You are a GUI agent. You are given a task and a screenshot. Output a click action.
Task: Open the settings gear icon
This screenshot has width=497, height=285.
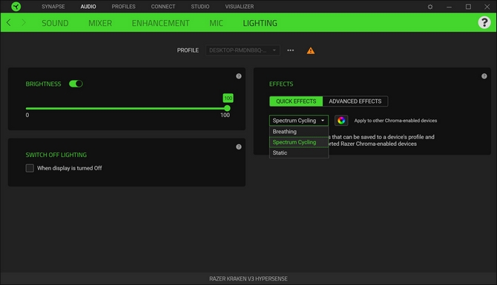coord(430,7)
